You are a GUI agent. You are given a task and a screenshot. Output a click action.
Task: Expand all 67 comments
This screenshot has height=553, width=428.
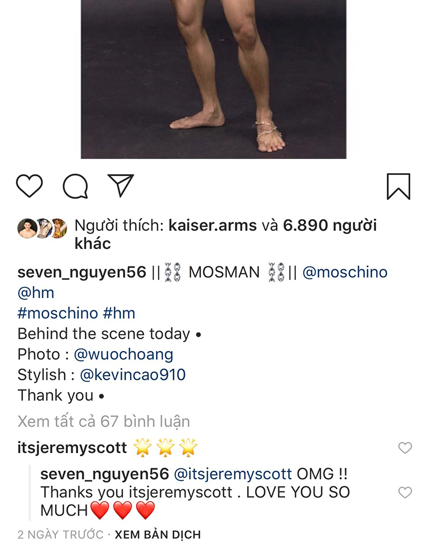[x=104, y=422]
